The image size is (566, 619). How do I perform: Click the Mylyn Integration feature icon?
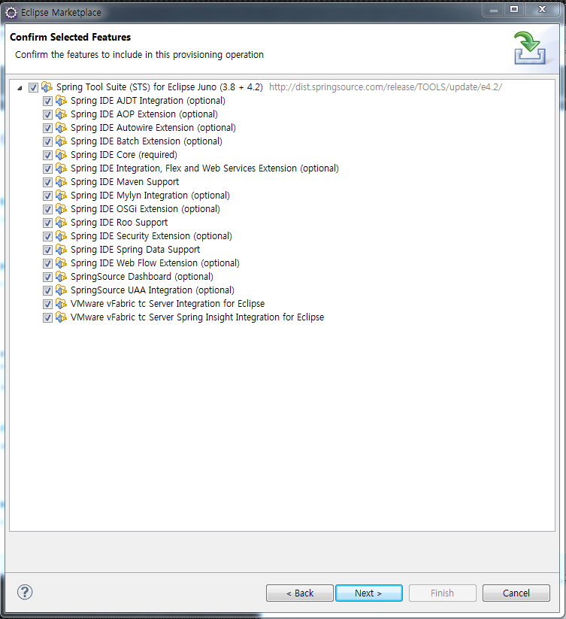pyautogui.click(x=61, y=195)
